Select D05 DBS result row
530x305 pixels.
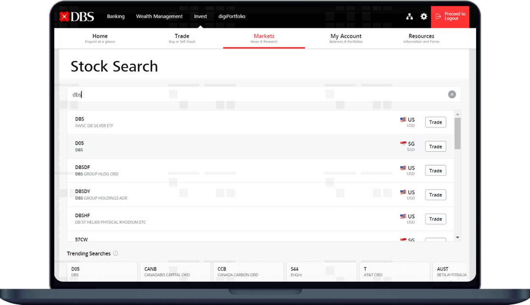click(x=260, y=147)
